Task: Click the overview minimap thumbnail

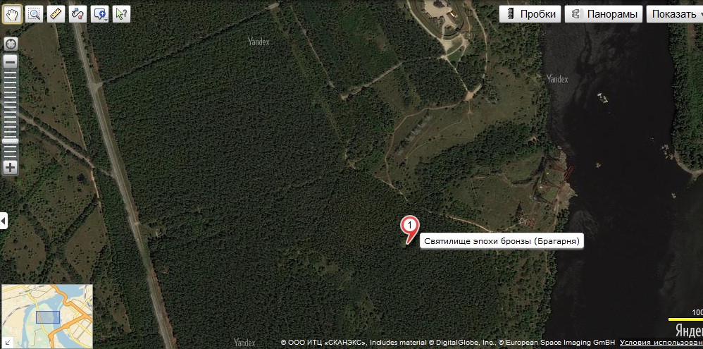Action: pos(47,317)
